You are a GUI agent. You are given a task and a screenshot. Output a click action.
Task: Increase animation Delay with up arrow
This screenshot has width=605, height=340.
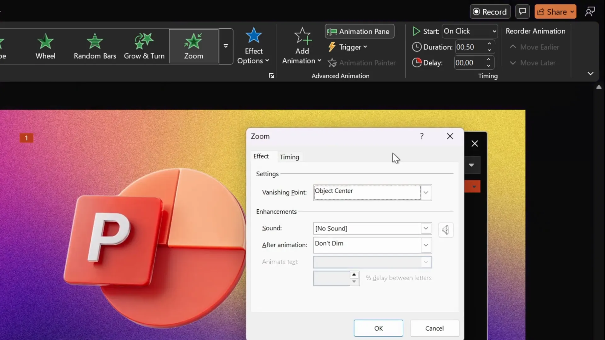tap(488, 59)
